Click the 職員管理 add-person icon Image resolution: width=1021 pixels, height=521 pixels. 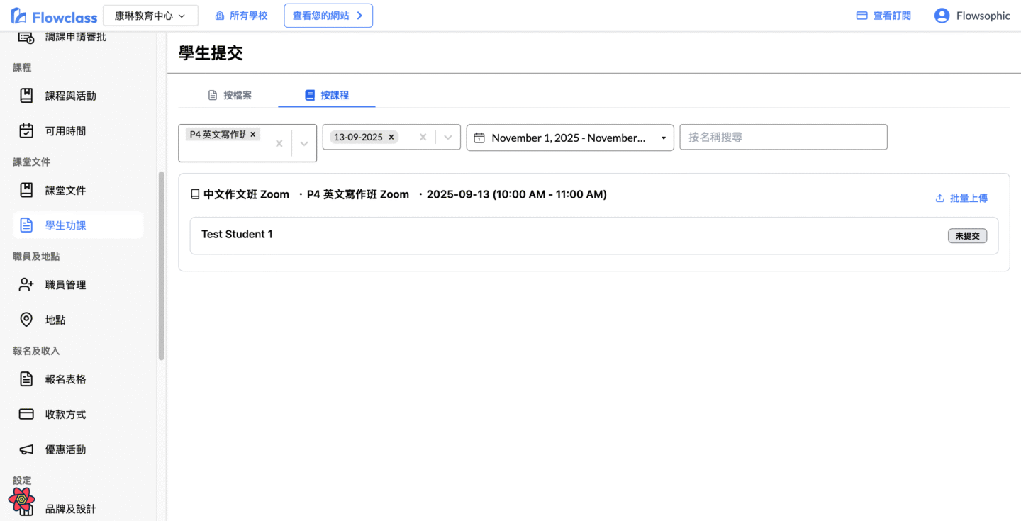(x=26, y=284)
